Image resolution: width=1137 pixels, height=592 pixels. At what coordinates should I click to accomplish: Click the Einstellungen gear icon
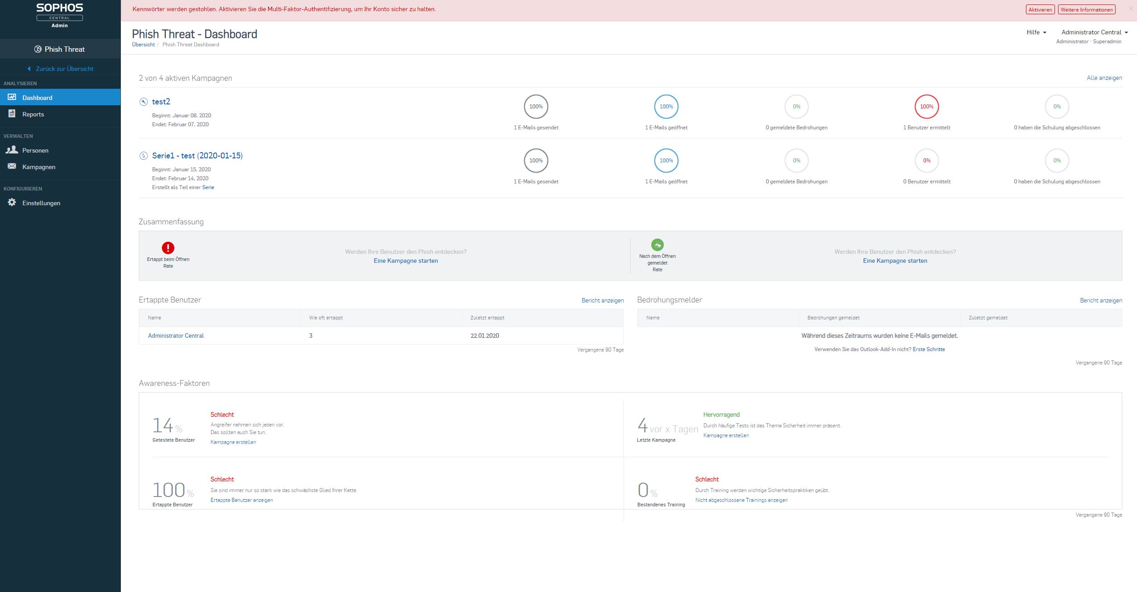12,203
